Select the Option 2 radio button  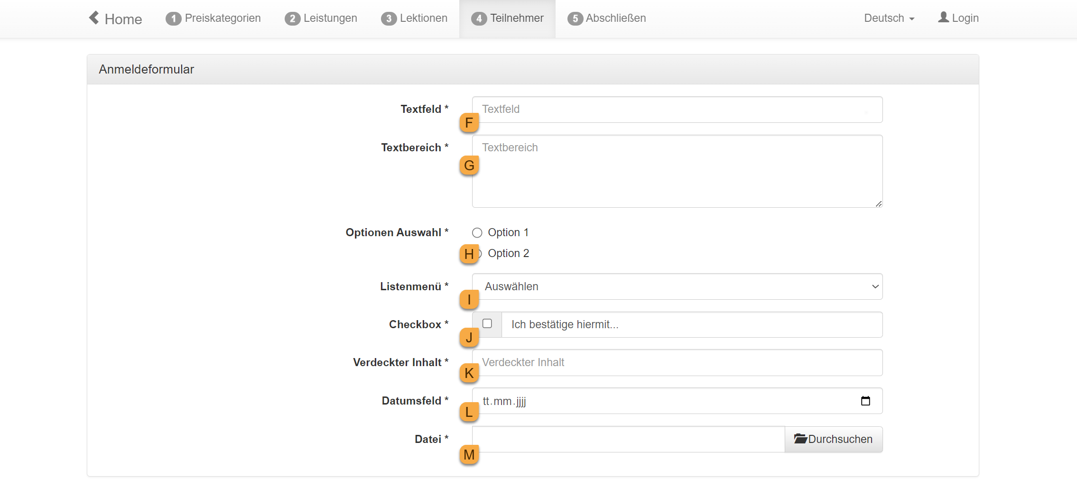480,254
